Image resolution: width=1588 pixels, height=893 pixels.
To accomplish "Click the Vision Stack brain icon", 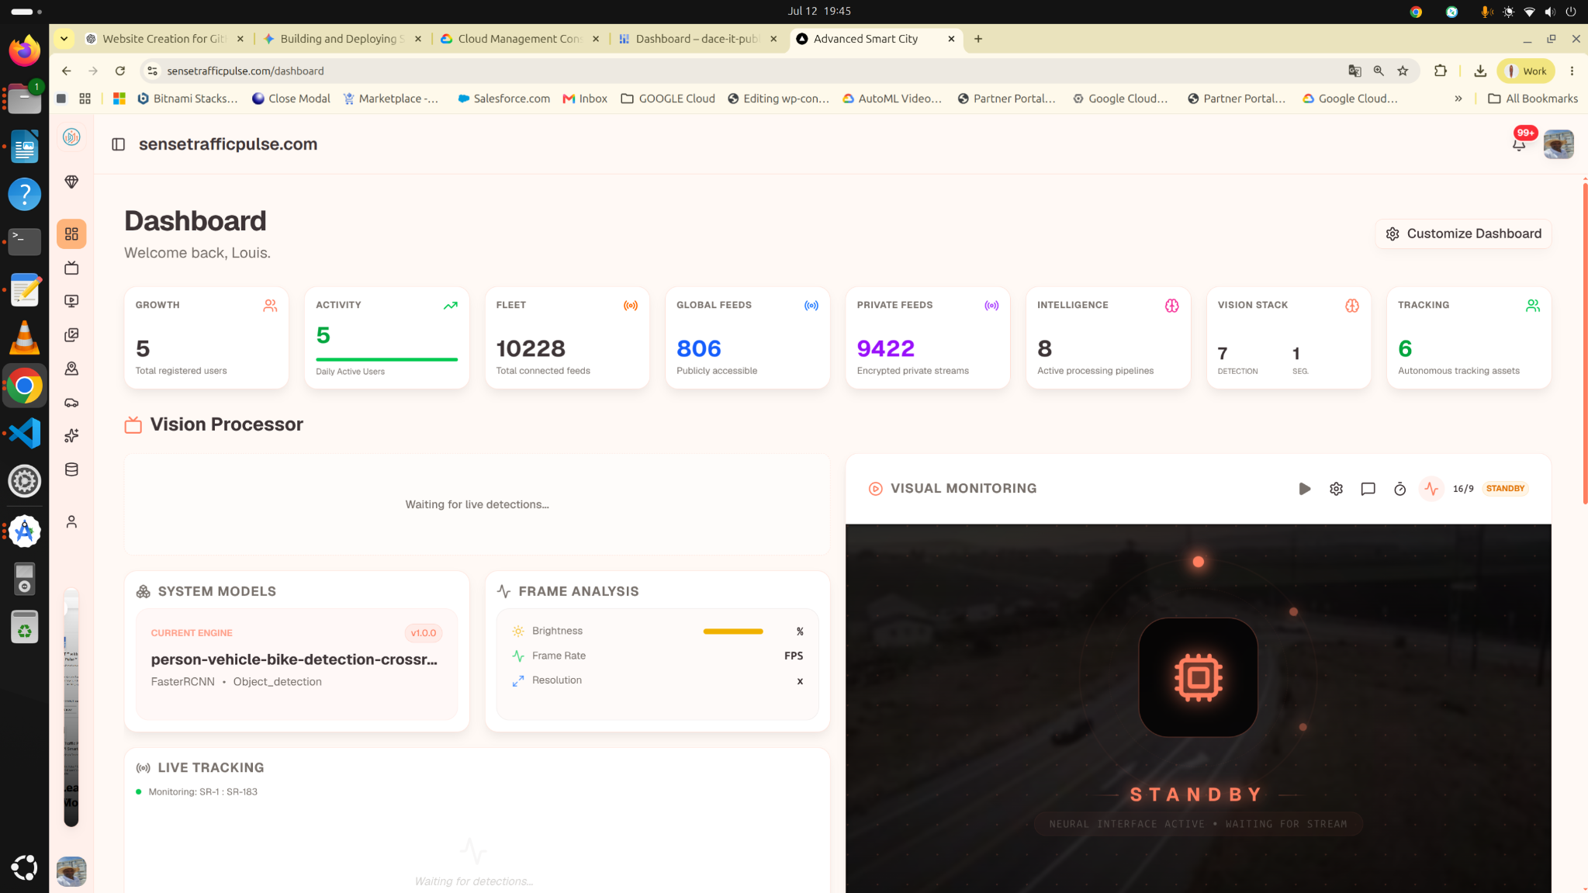I will pyautogui.click(x=1351, y=306).
